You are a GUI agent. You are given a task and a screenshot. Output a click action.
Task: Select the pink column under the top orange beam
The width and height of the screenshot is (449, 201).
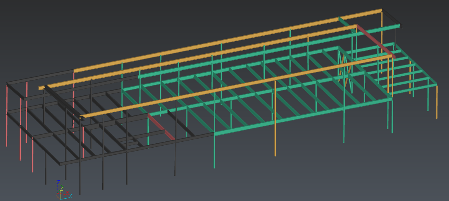tap(74, 98)
